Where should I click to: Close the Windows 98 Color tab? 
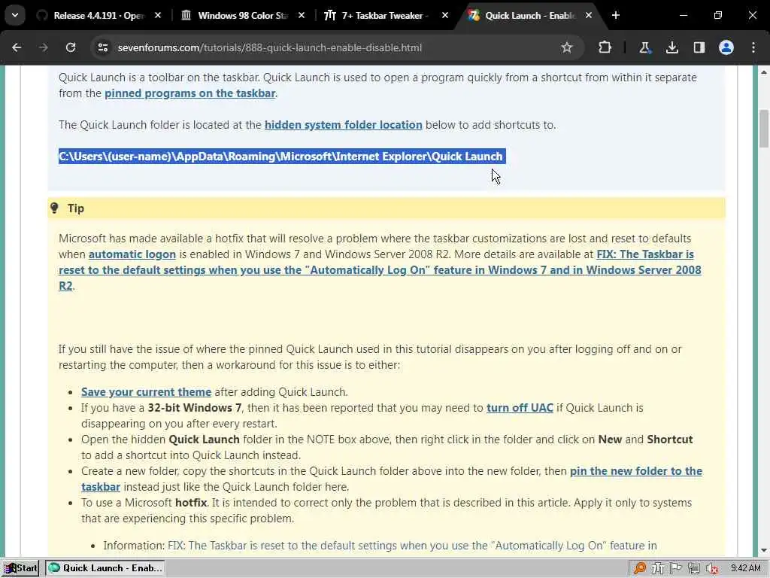click(x=302, y=15)
